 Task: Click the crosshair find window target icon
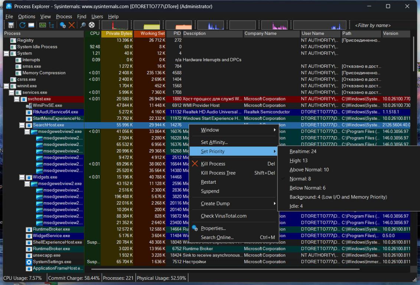(91, 25)
